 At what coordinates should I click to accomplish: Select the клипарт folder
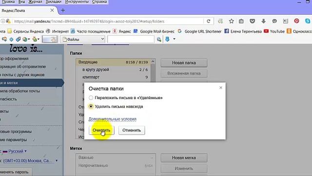click(113, 77)
